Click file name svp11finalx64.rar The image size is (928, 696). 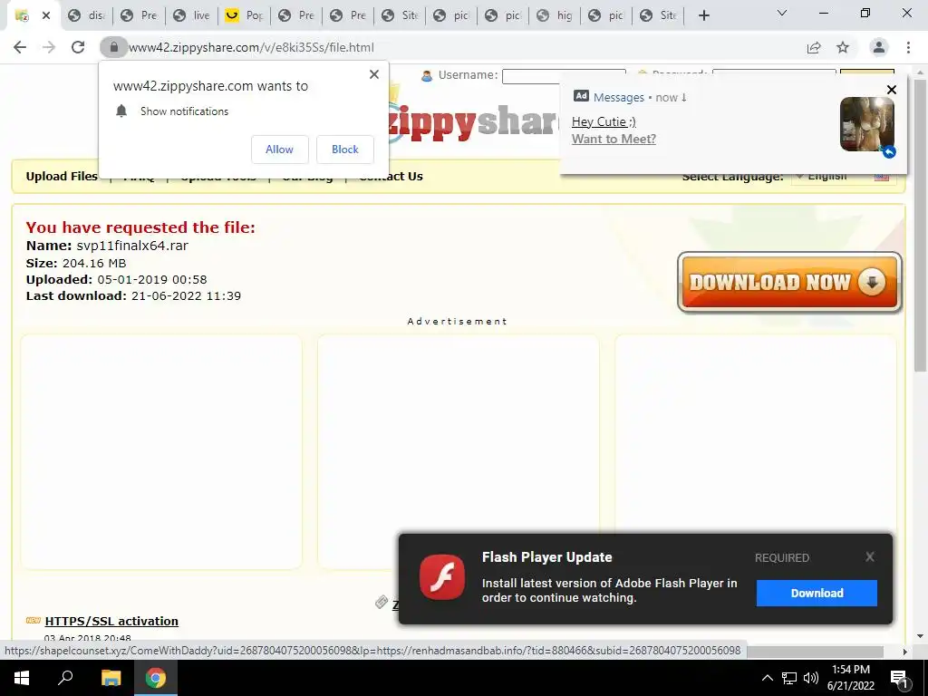[132, 246]
